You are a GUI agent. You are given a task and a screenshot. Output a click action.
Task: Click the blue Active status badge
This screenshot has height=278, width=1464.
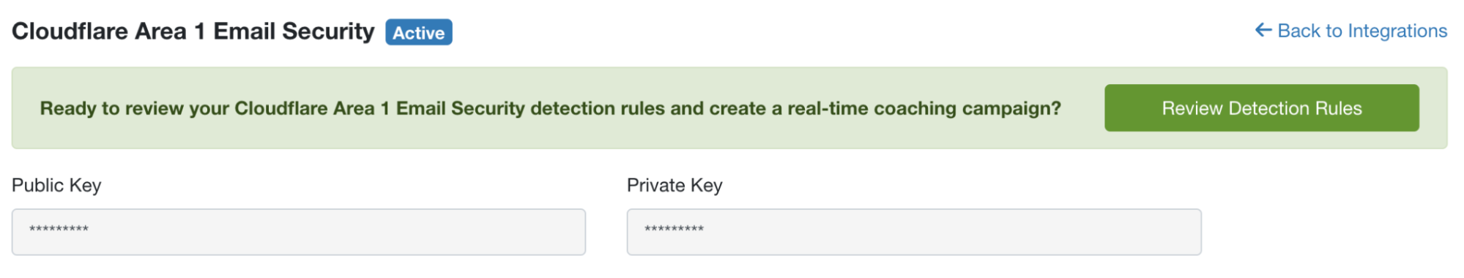[419, 32]
